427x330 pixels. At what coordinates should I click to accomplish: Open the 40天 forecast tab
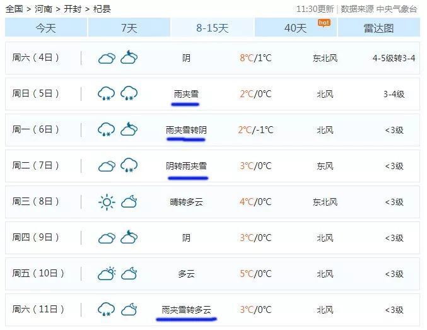click(x=296, y=28)
